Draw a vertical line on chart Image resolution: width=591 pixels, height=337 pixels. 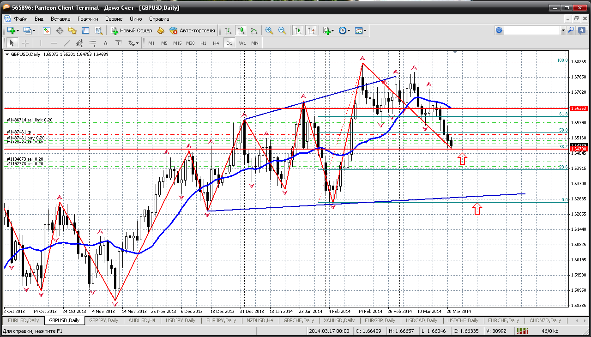click(x=41, y=43)
